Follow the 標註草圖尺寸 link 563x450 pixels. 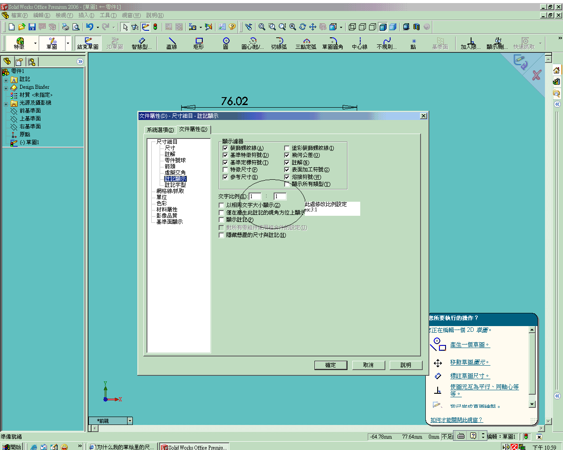pos(470,376)
